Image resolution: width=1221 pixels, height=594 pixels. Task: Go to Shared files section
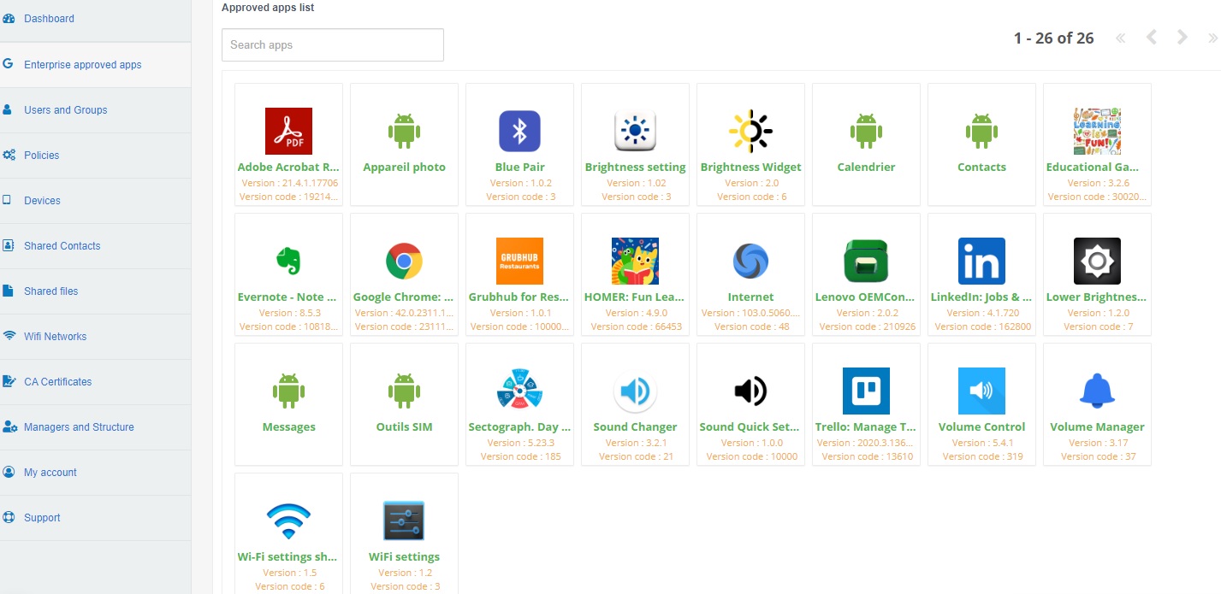point(95,291)
